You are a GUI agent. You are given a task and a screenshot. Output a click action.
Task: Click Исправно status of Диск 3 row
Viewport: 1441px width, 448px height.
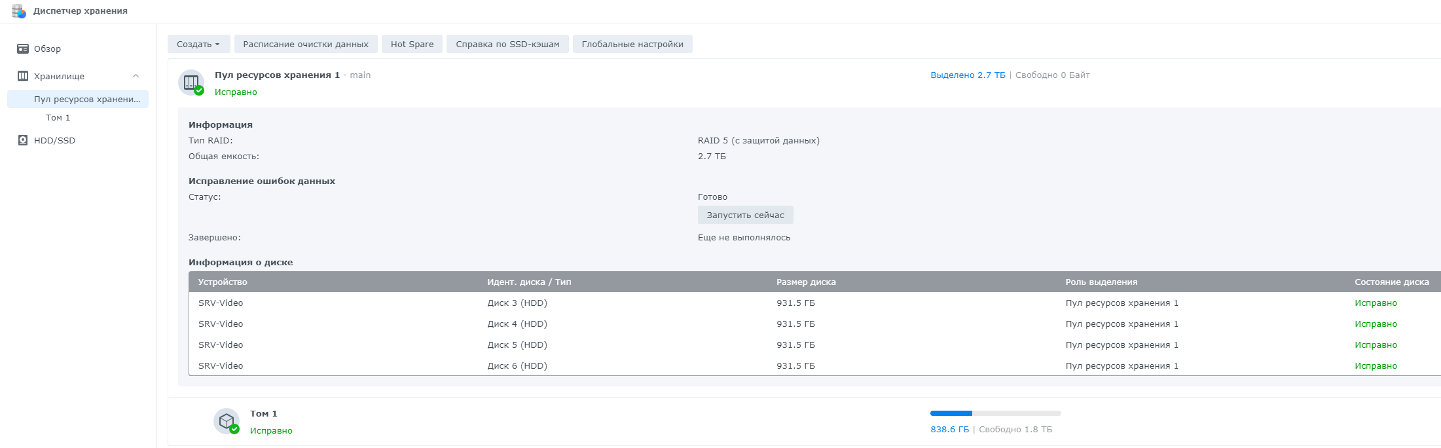(1376, 303)
